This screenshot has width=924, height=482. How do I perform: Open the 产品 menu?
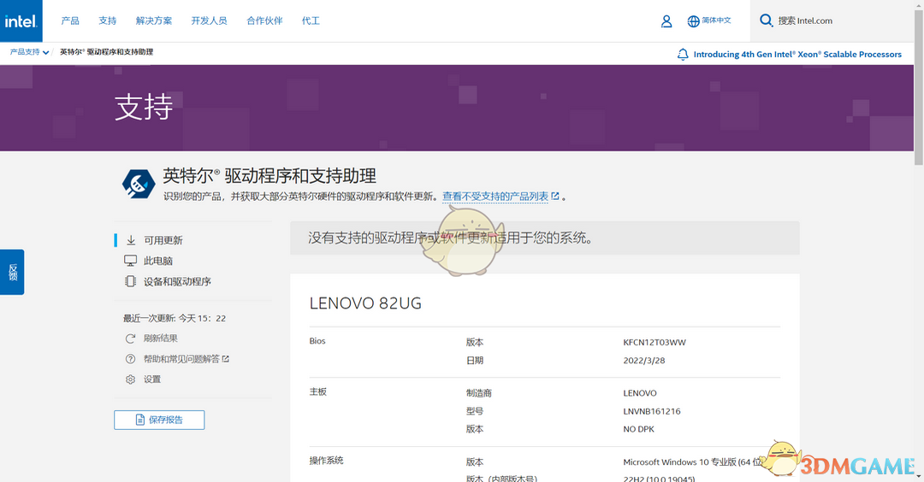[x=70, y=21]
